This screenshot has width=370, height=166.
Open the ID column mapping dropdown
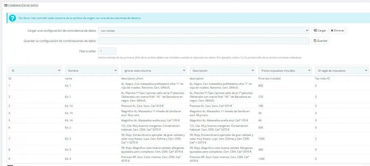pyautogui.click(x=35, y=70)
